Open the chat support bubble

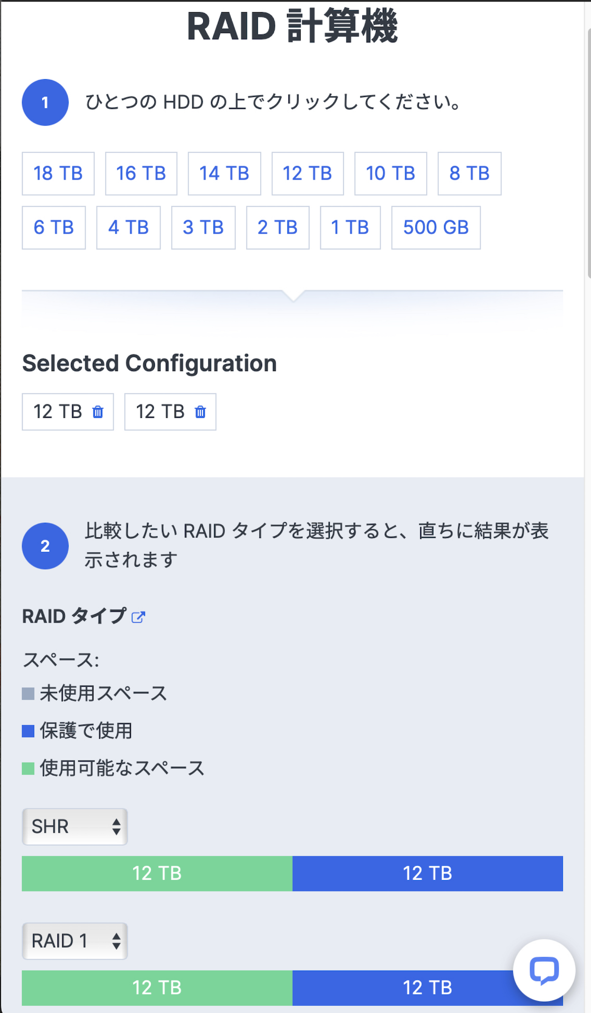(544, 970)
